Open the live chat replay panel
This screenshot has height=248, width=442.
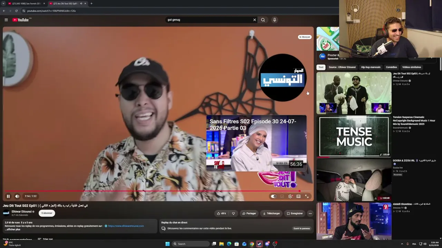point(301,228)
